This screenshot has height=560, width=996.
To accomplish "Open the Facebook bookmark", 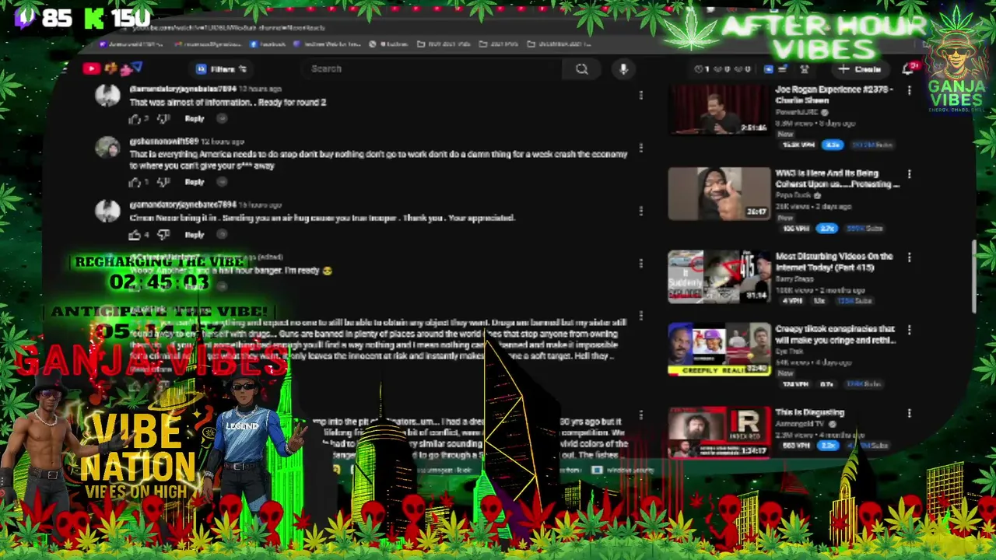I will [x=267, y=44].
